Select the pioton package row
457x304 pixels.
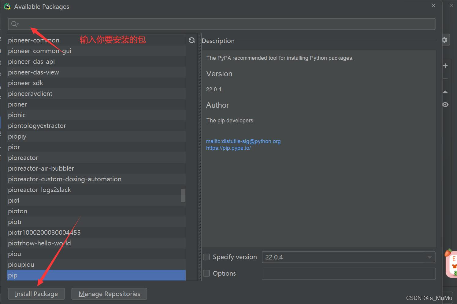(x=96, y=211)
